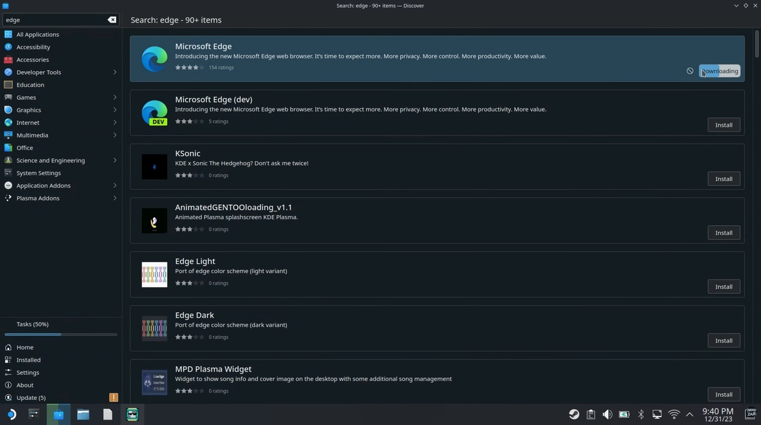761x425 pixels.
Task: Show hidden system tray icons
Action: pos(690,415)
